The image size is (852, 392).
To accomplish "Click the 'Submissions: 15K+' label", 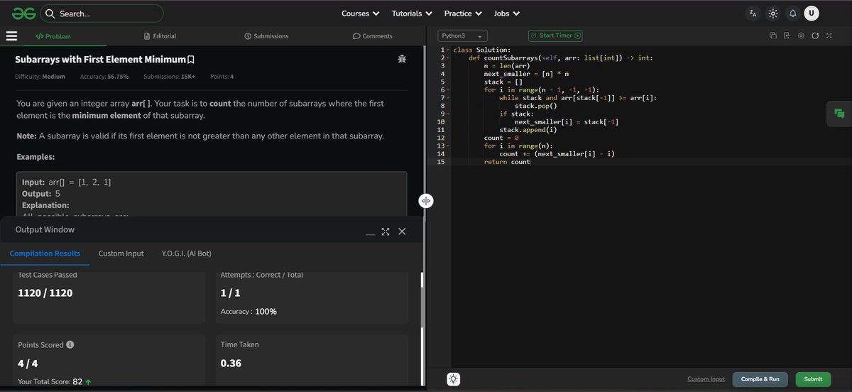I will coord(169,77).
